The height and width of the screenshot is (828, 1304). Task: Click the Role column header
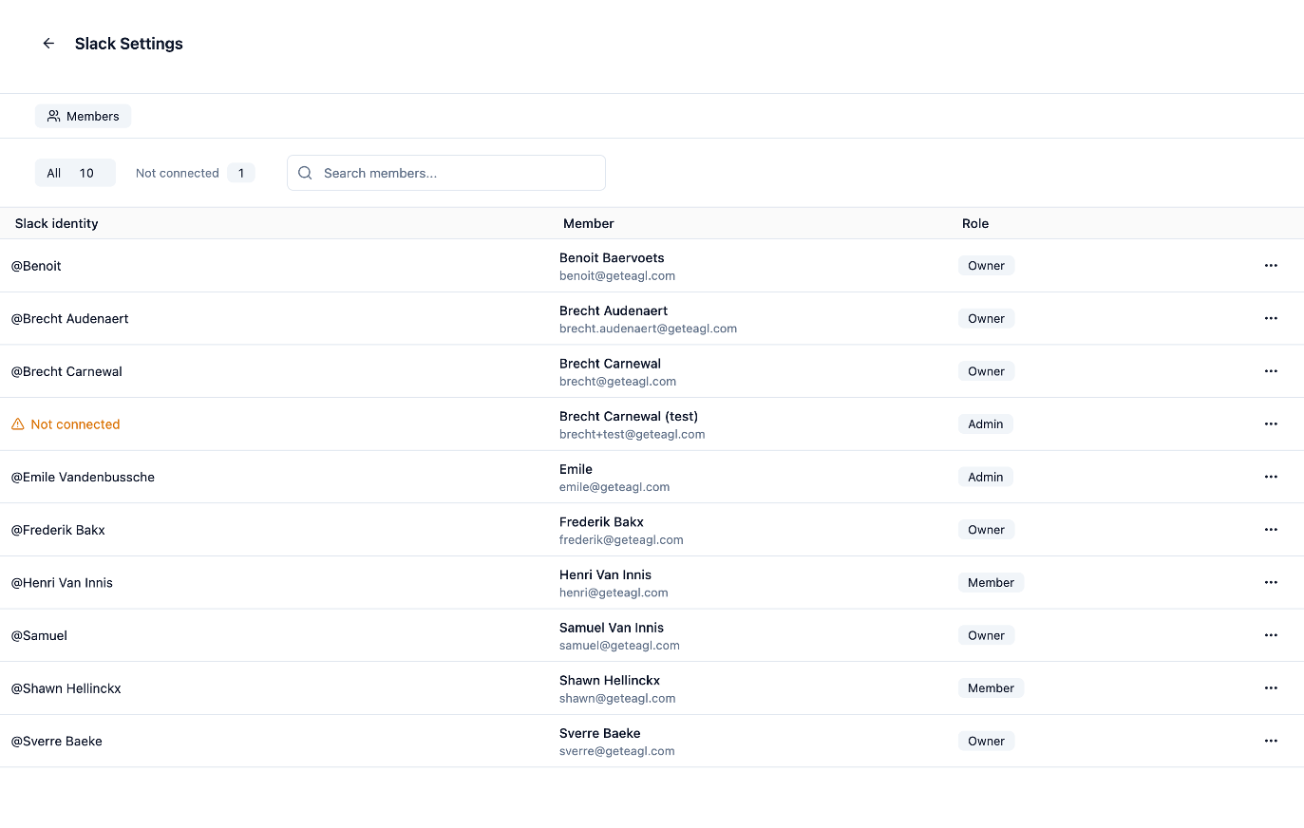975,223
